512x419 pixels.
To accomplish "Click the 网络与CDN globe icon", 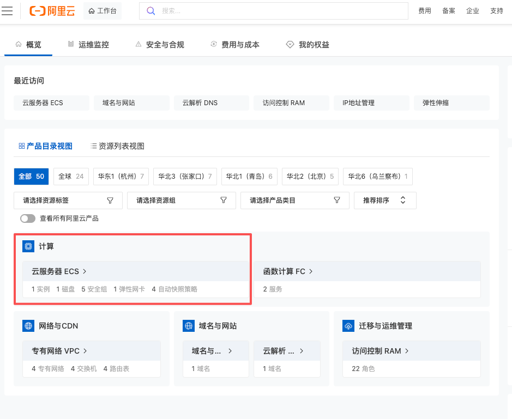I will [28, 326].
